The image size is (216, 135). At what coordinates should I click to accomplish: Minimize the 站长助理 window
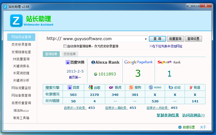point(190,6)
